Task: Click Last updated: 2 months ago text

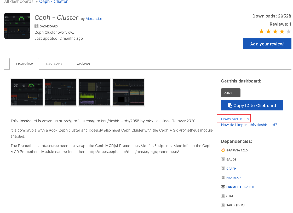Action: tap(59, 38)
